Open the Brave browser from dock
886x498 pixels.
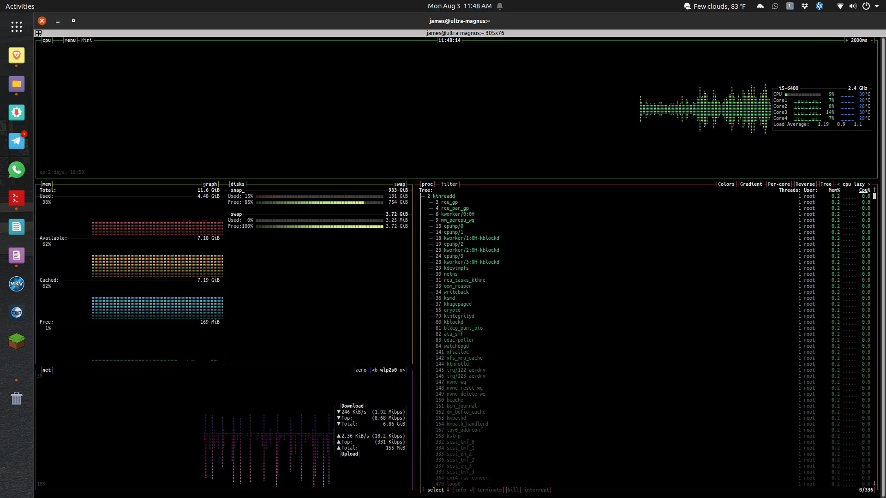tap(17, 56)
